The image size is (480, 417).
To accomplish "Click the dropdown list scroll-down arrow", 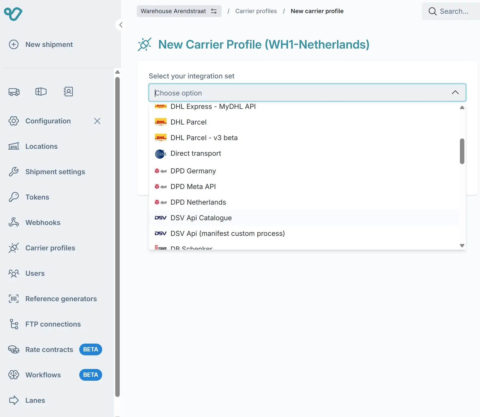I will (x=462, y=246).
